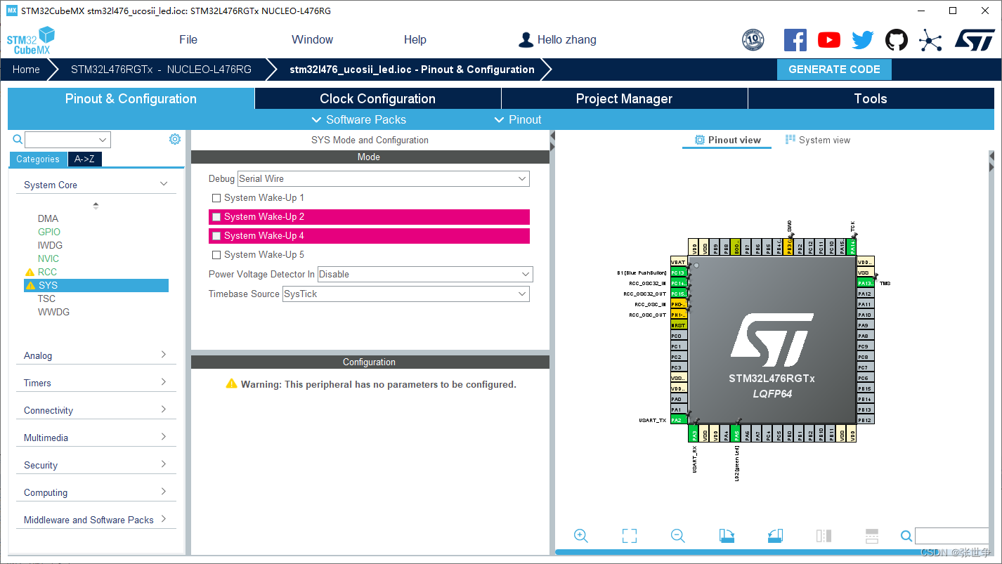Open the categories settings gear
Screen dimensions: 1002x564
(x=175, y=139)
